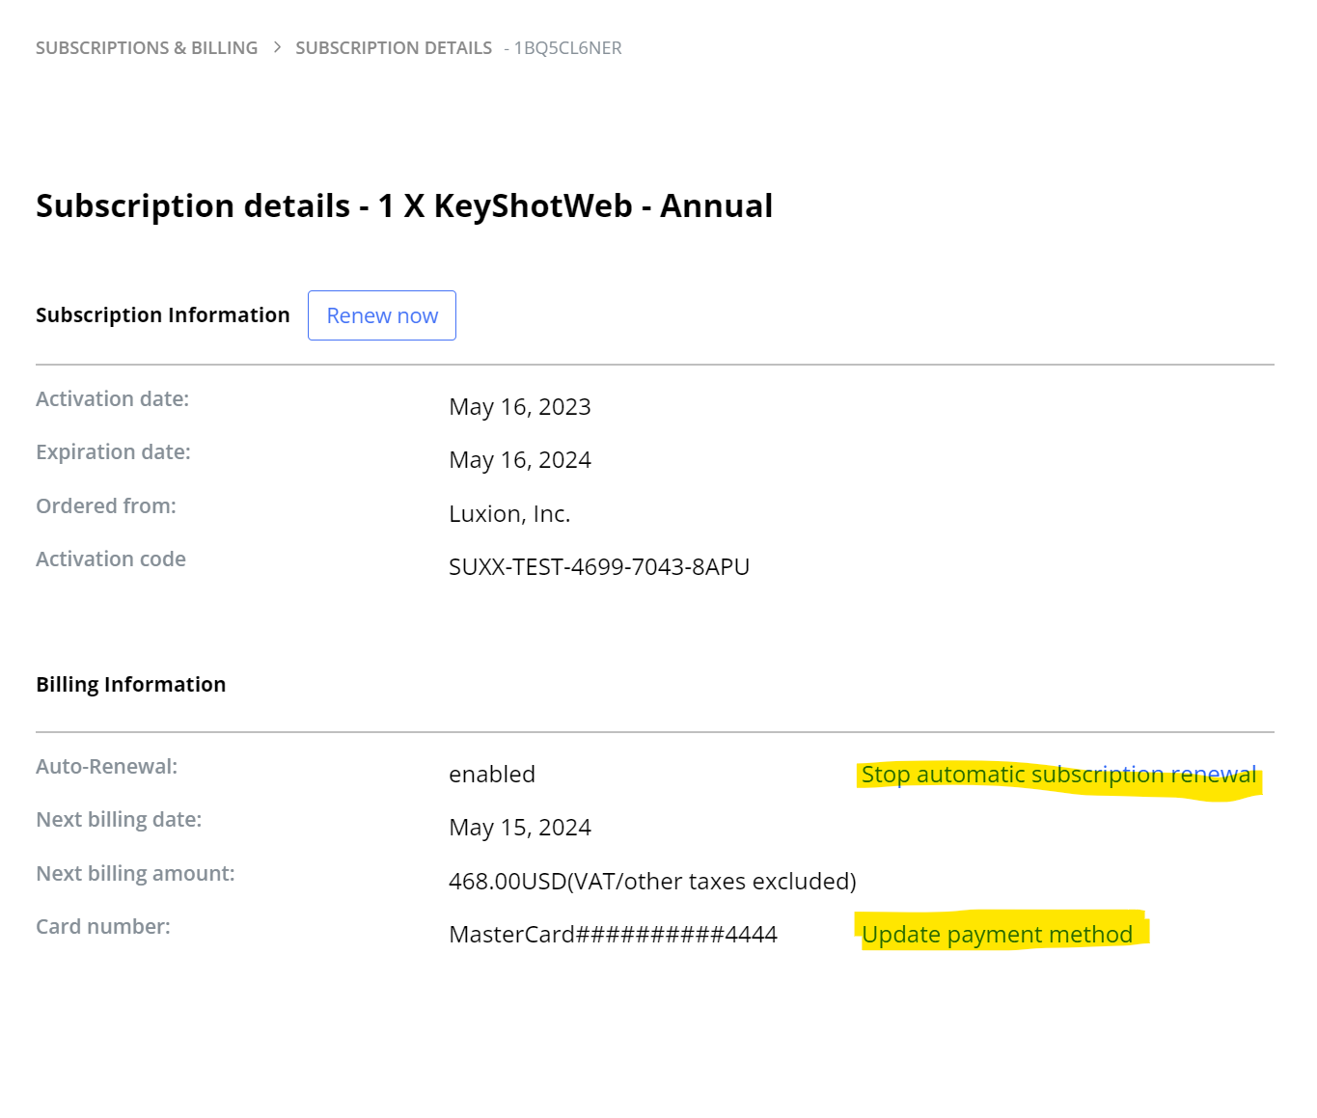Click the Card number label
Image resolution: width=1317 pixels, height=1118 pixels.
coord(102,926)
